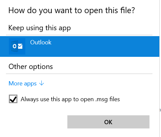Click the 'Always use this app to open .msg files' label
This screenshot has width=161, height=137.
click(70, 99)
